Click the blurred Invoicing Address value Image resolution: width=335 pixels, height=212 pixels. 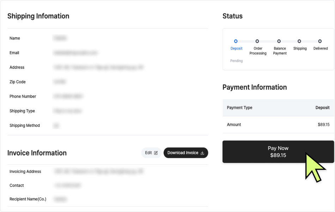98,171
